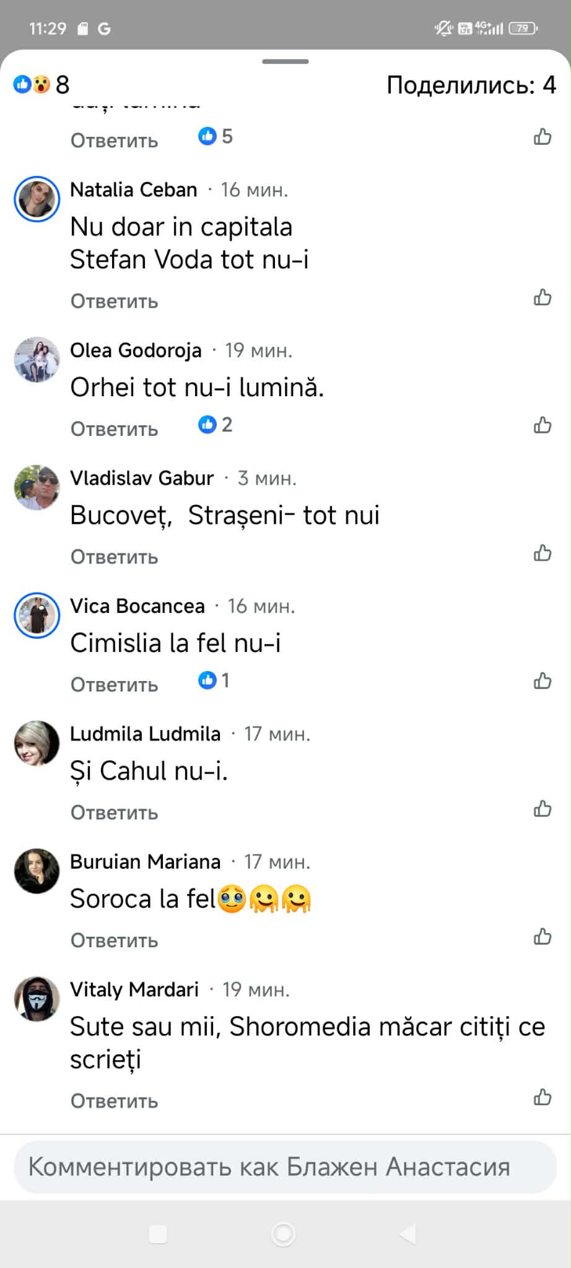
Task: Open Ludmila Ludmila's profile name link
Action: click(146, 734)
